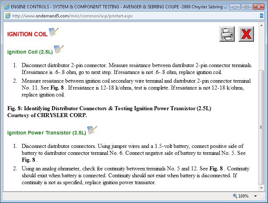
Task: Toggle compatibility view icon in address bar
Action: tap(261, 16)
